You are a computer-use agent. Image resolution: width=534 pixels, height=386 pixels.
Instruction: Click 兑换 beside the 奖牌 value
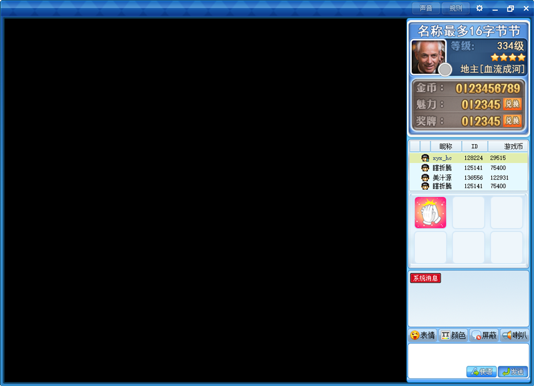(x=512, y=121)
